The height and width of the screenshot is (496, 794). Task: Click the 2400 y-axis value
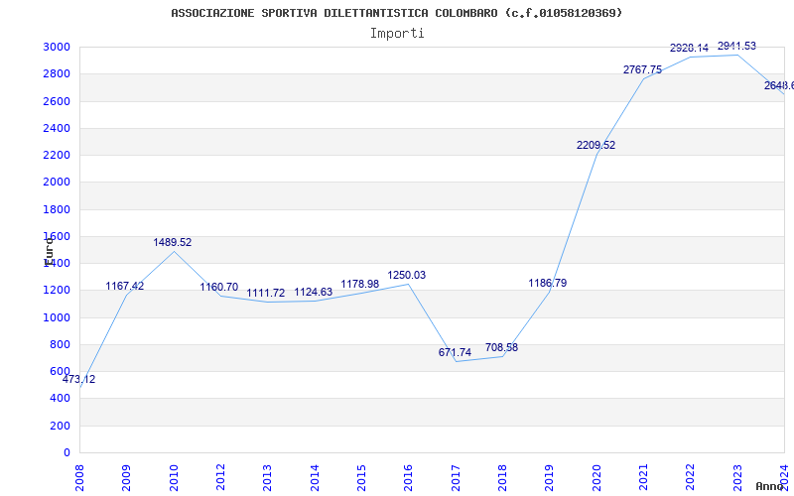pos(57,128)
